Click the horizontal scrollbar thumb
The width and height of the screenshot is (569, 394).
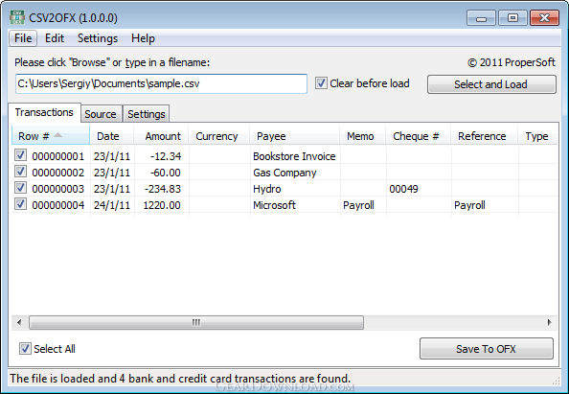click(x=196, y=322)
